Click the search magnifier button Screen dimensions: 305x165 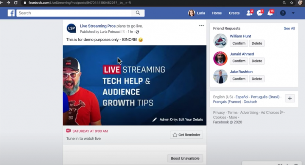click(x=138, y=13)
